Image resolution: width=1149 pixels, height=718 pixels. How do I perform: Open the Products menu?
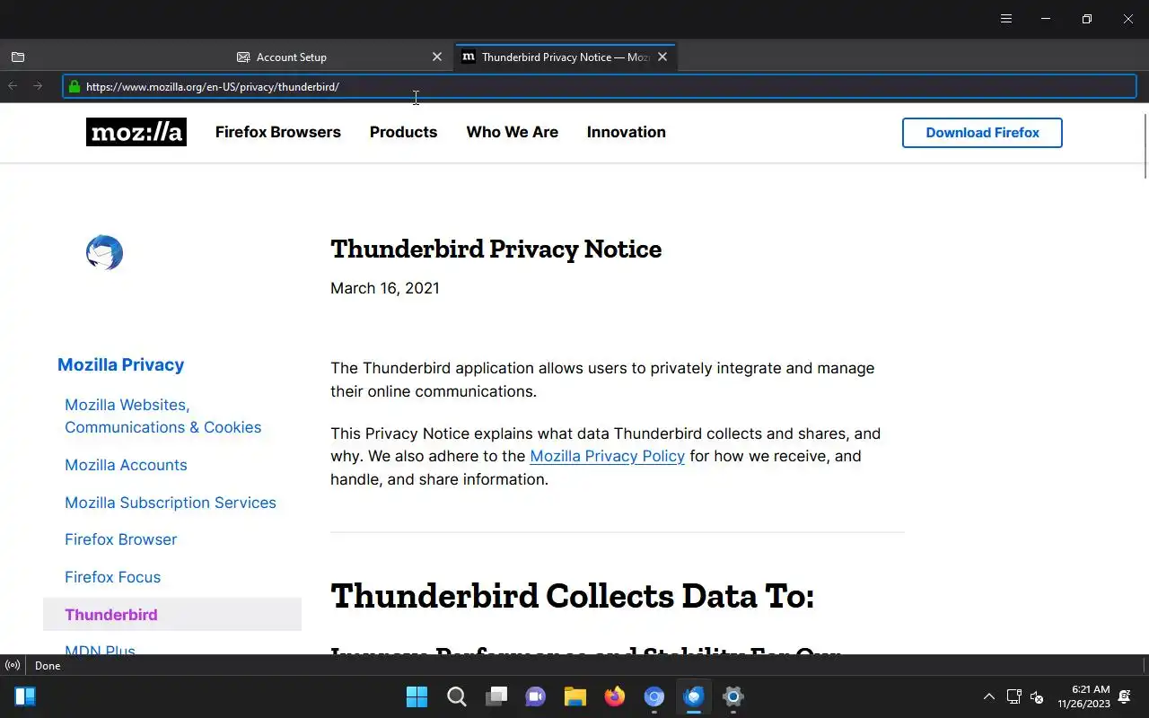(403, 132)
